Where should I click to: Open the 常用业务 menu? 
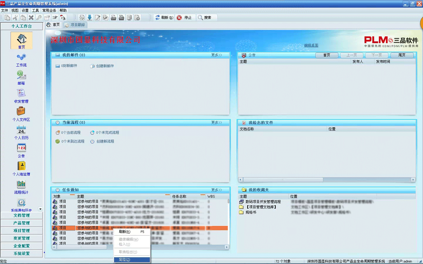click(49, 10)
